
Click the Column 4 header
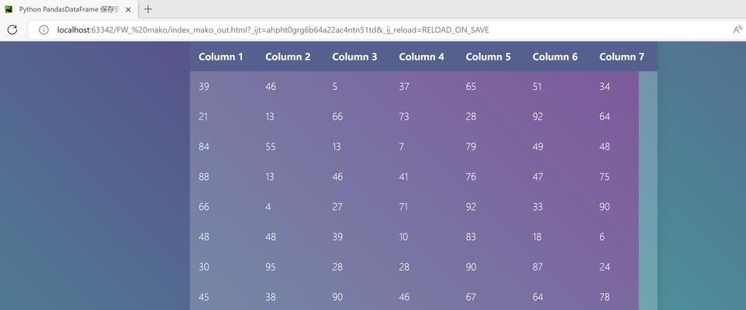pyautogui.click(x=422, y=57)
